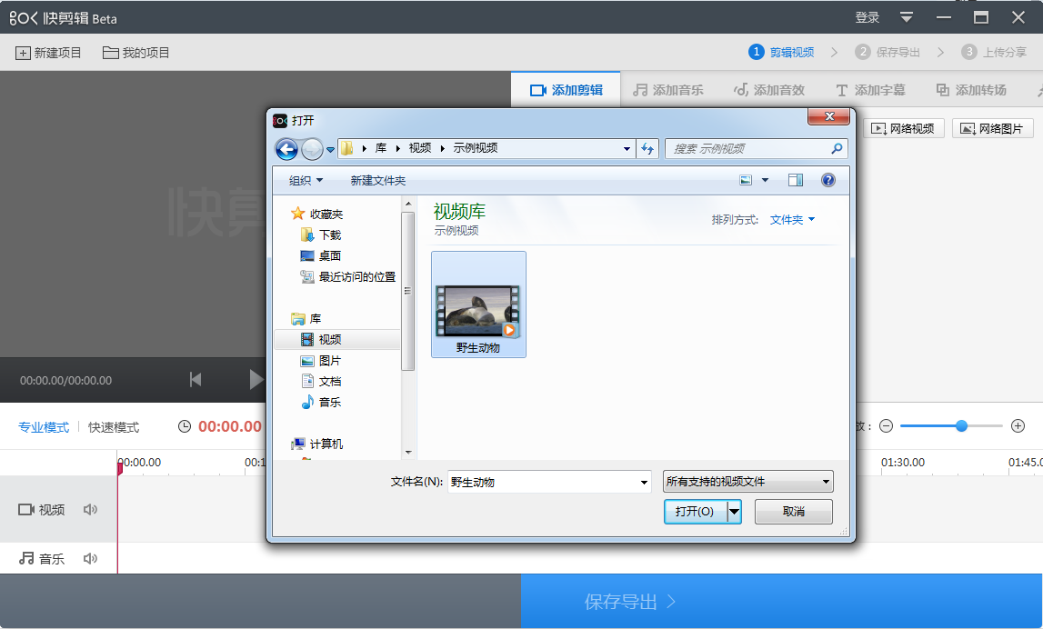
Task: Click previous frame playback icon
Action: (x=196, y=380)
